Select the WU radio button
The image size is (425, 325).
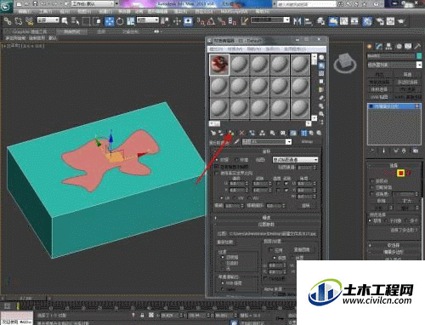coord(249,198)
